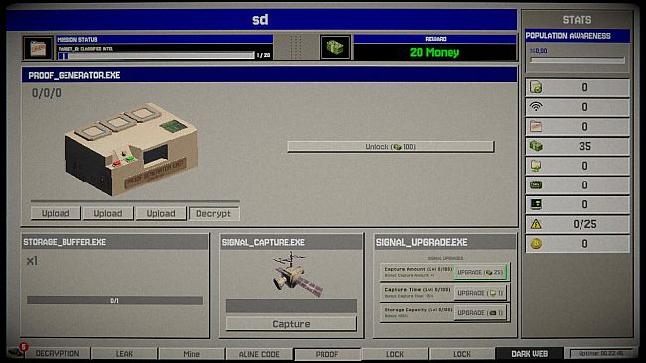This screenshot has width=646, height=363.
Task: Click the Wi-Fi signal icon in Stats
Action: pyautogui.click(x=536, y=107)
